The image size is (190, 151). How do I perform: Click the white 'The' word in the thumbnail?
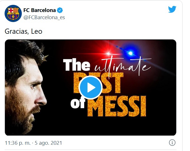(76, 65)
